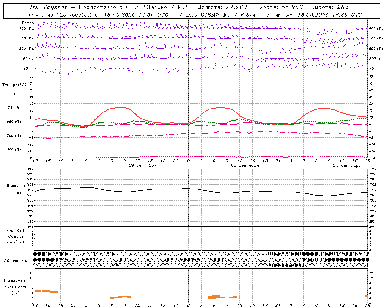The image size is (385, 308).
Task: Click the "Рассчитано: 18.09.2025 16:39 UTC" text
Action: click(312, 15)
